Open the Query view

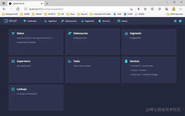(123, 21)
